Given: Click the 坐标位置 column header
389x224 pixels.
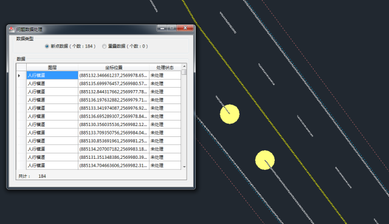Looking at the screenshot, I should [114, 68].
